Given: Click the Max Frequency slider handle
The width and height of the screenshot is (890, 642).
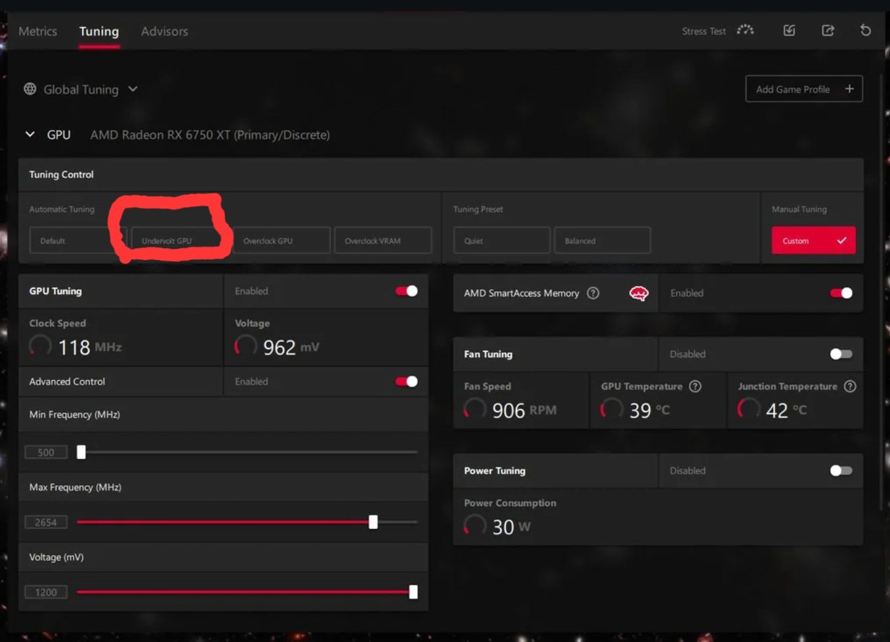Looking at the screenshot, I should [x=373, y=522].
